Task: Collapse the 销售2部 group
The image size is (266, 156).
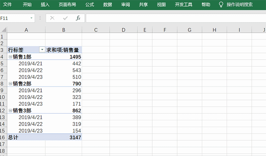Action: (10, 84)
